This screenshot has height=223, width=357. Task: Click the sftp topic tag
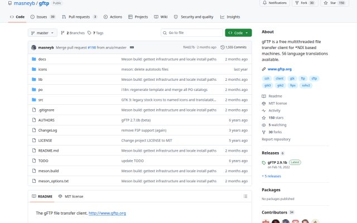[x=314, y=79]
